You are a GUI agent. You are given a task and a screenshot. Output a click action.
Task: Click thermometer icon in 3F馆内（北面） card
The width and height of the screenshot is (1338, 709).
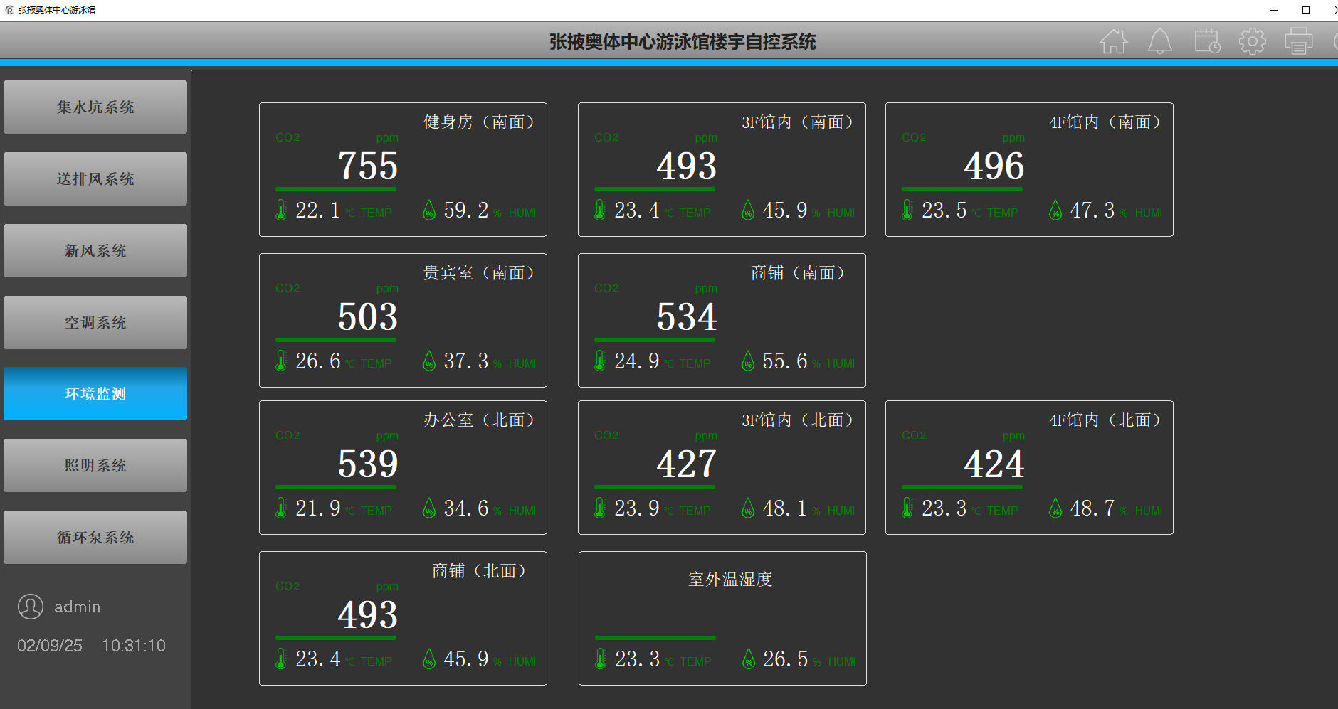click(600, 508)
